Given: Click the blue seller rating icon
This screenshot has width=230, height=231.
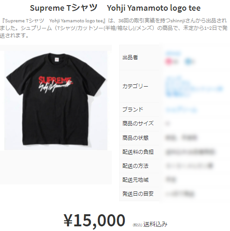Looking at the screenshot, I should click(x=188, y=61).
